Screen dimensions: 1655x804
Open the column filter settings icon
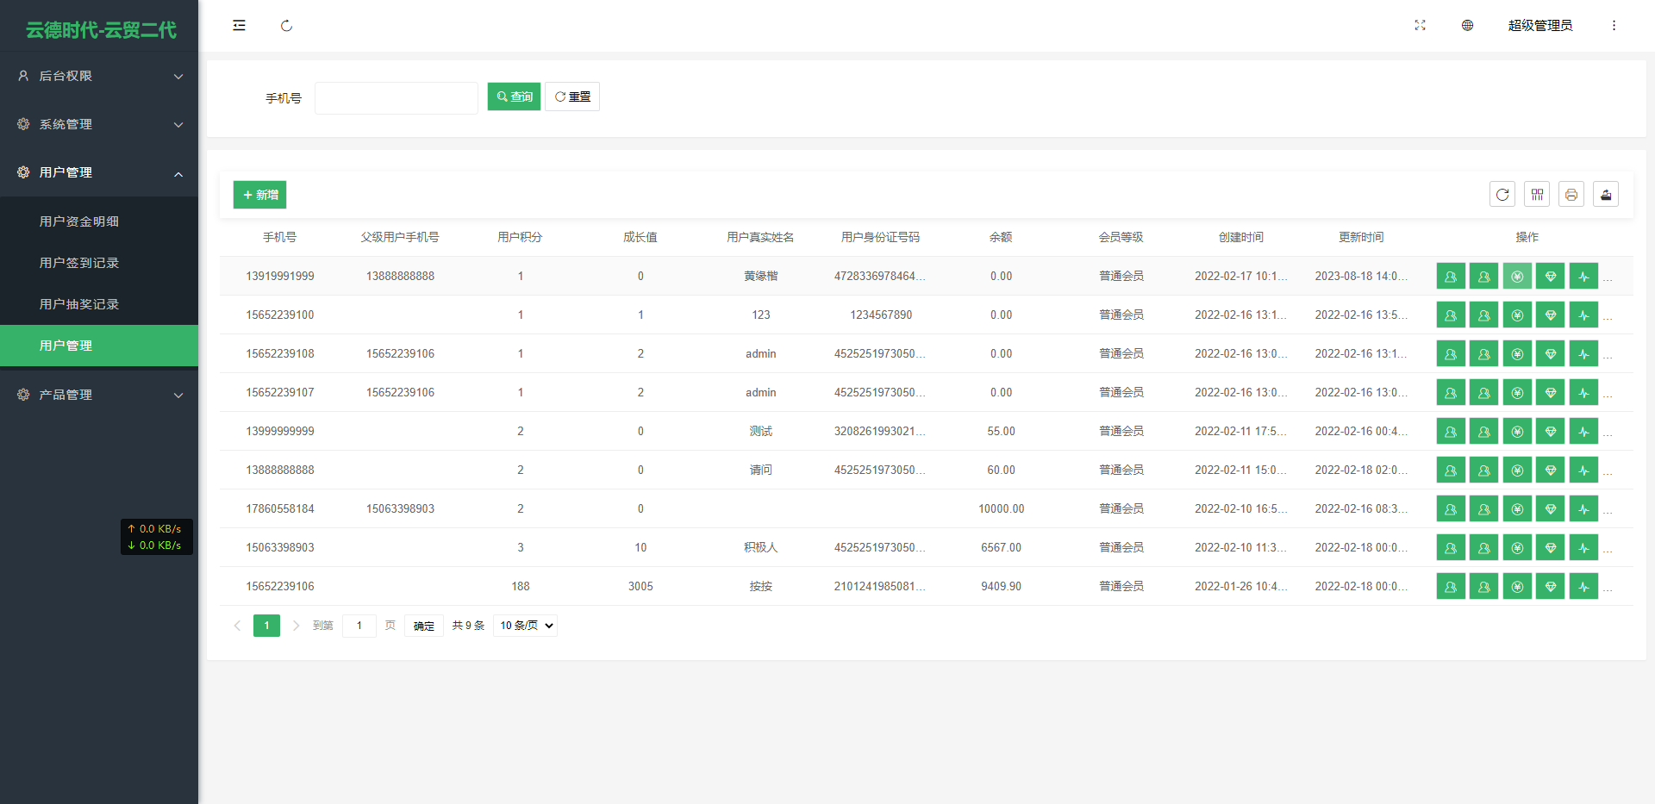(x=1537, y=195)
